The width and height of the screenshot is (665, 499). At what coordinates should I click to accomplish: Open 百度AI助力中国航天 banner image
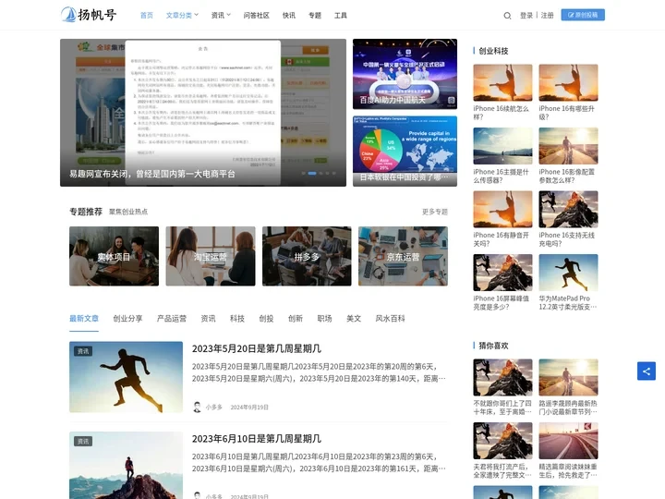[405, 74]
